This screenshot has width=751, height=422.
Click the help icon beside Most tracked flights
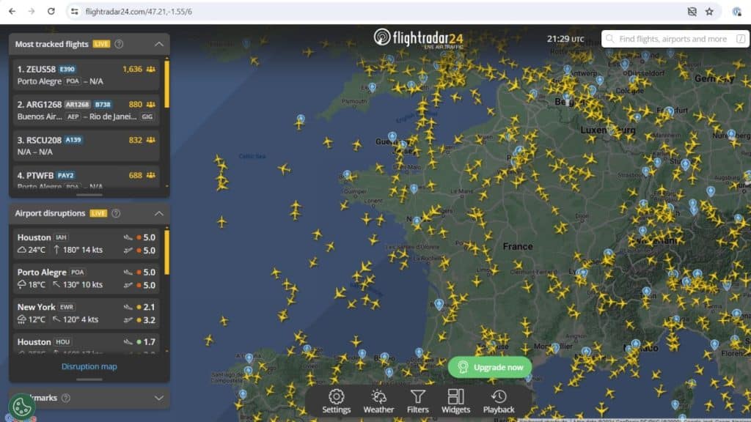click(x=119, y=44)
